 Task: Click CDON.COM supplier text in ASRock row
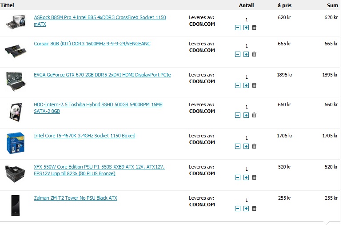click(202, 24)
